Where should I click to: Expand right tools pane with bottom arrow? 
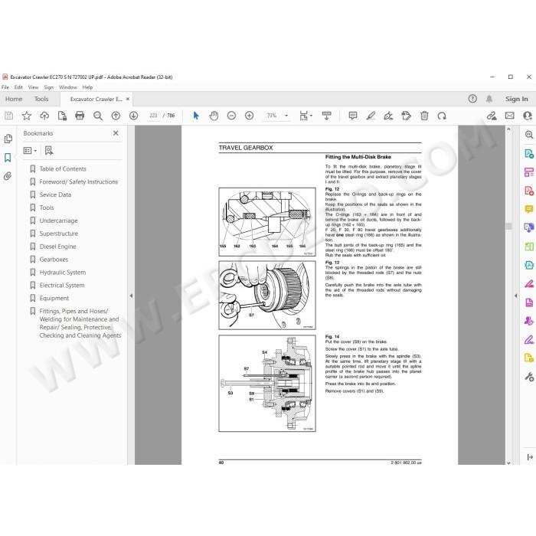click(x=530, y=457)
